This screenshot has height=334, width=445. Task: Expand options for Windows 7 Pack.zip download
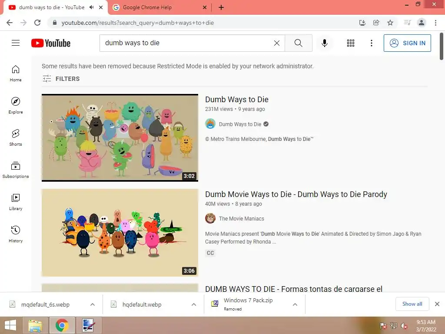tap(295, 304)
